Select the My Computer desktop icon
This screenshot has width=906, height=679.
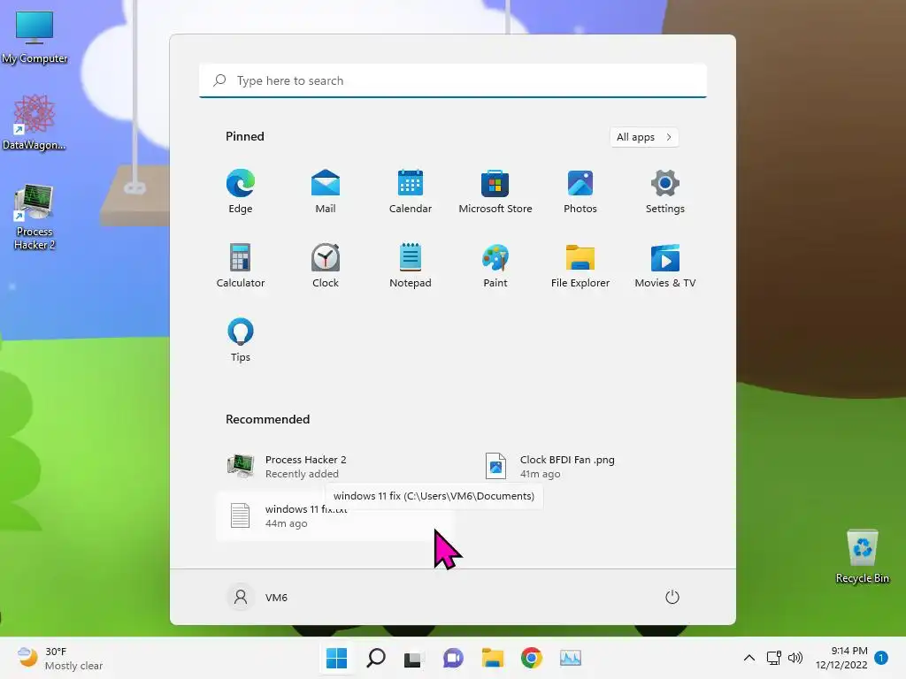pos(35,35)
